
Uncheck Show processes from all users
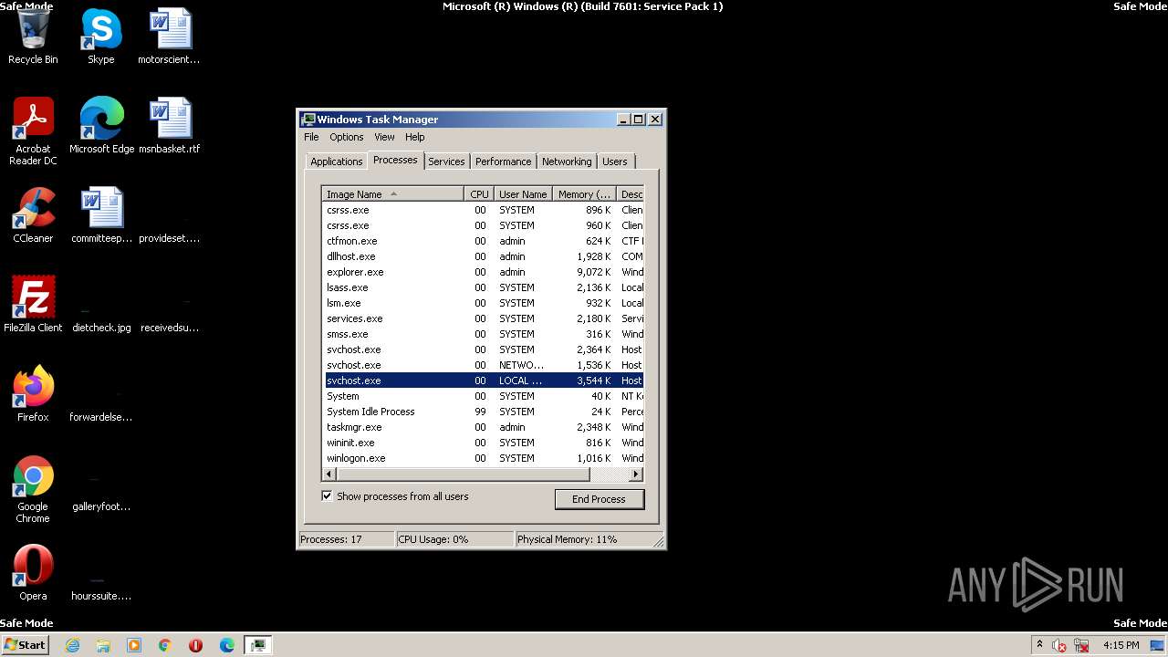click(327, 496)
